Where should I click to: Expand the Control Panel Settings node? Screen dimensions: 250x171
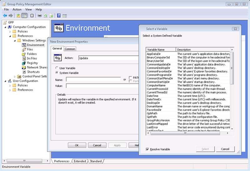(x=15, y=76)
